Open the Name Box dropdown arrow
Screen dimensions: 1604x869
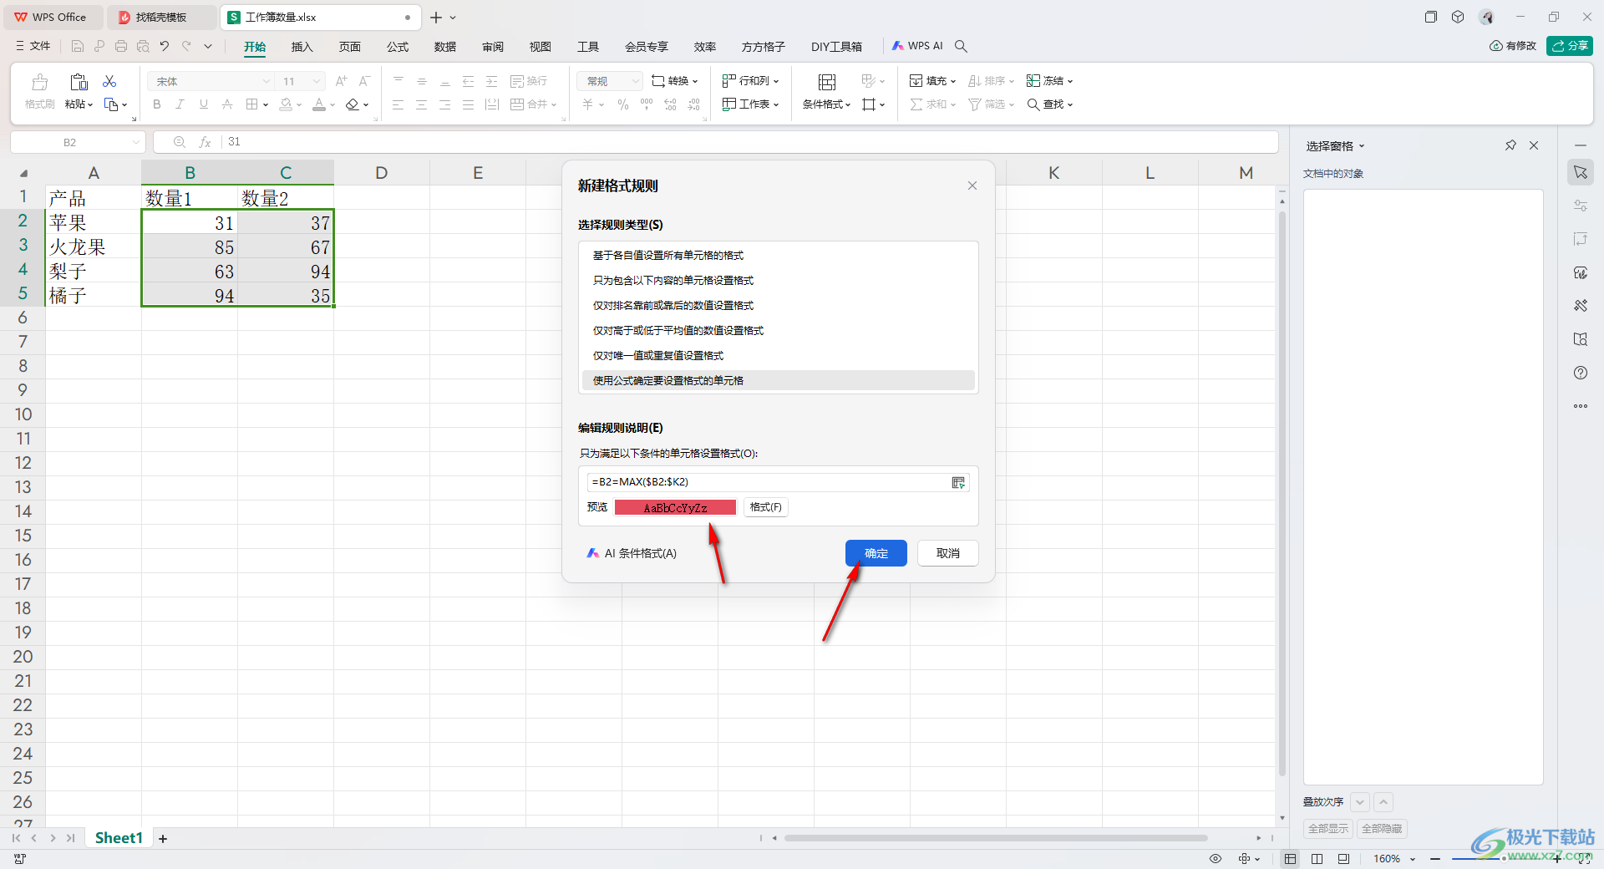[135, 142]
